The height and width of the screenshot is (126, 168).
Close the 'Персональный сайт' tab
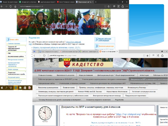[93, 2]
